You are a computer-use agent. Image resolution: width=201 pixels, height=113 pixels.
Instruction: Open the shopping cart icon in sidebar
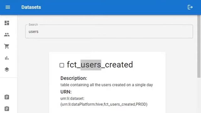coord(7,46)
